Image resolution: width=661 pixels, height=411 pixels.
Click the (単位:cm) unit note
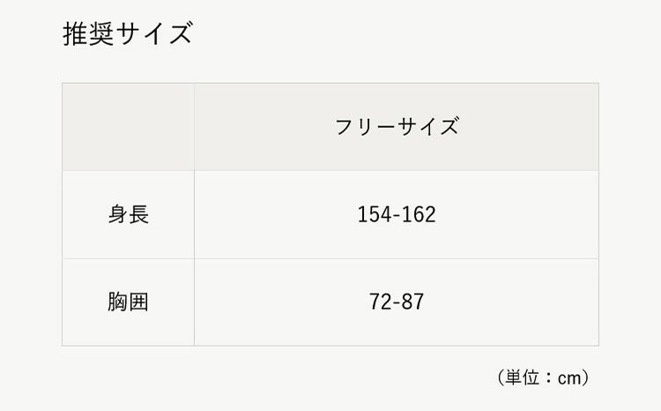click(x=543, y=377)
